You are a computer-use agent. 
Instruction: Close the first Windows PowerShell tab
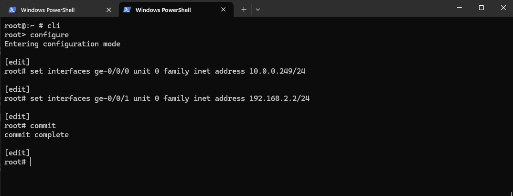click(108, 10)
